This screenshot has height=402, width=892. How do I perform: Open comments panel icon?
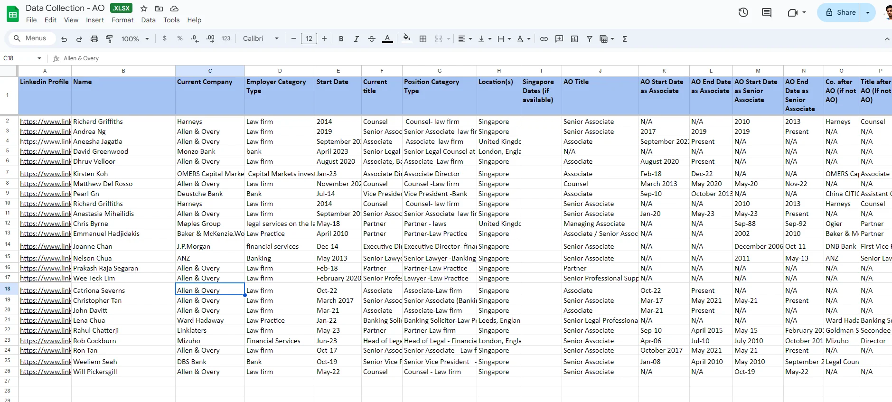[x=767, y=12]
